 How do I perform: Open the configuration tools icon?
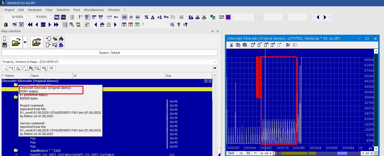click(172, 25)
